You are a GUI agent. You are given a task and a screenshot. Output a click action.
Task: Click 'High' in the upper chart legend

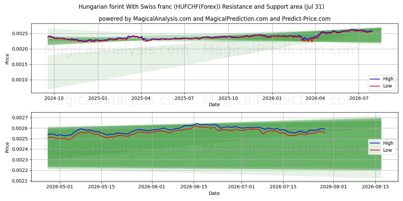point(388,79)
